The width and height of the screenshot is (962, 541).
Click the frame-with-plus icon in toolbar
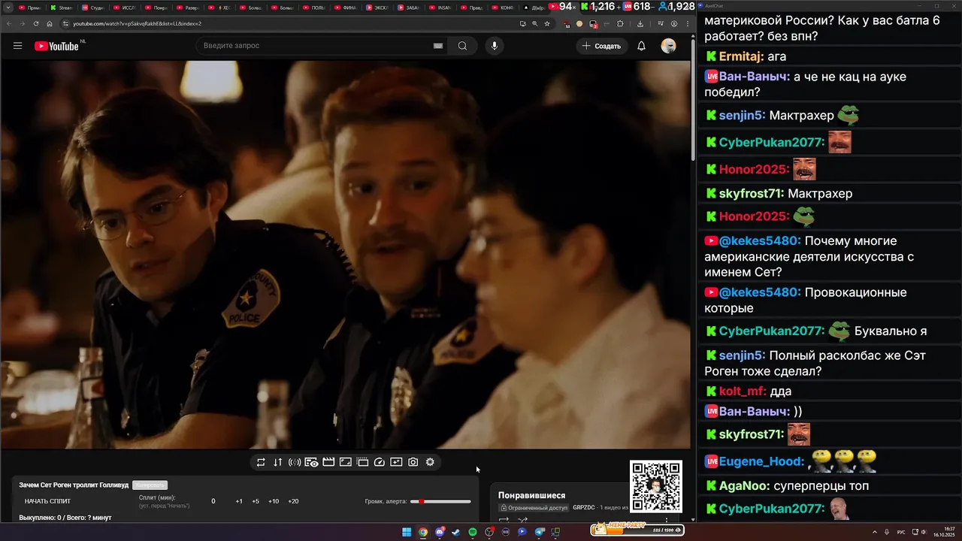396,462
